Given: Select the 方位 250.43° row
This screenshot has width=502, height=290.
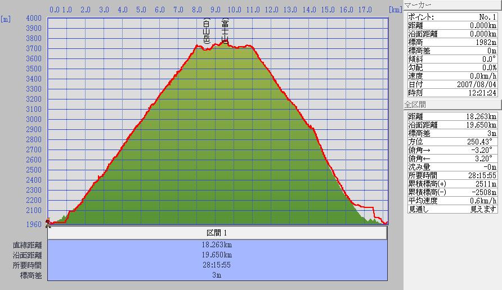Looking at the screenshot, I should coord(452,142).
